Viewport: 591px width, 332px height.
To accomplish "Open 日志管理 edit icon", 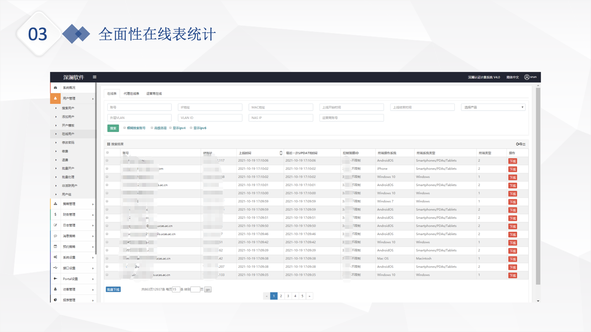I will pyautogui.click(x=55, y=225).
